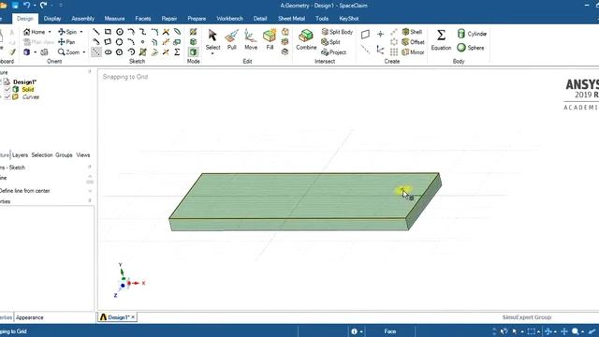599x337 pixels.
Task: Activate the Construction Line tool
Action: tap(96, 52)
